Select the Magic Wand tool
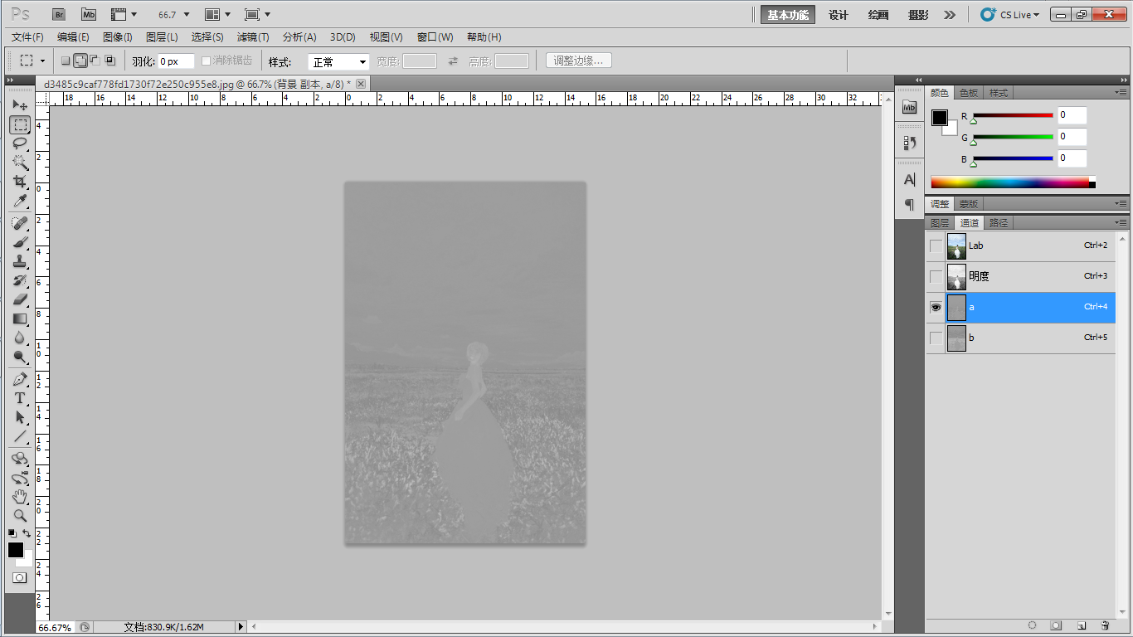This screenshot has height=637, width=1133. pyautogui.click(x=20, y=163)
